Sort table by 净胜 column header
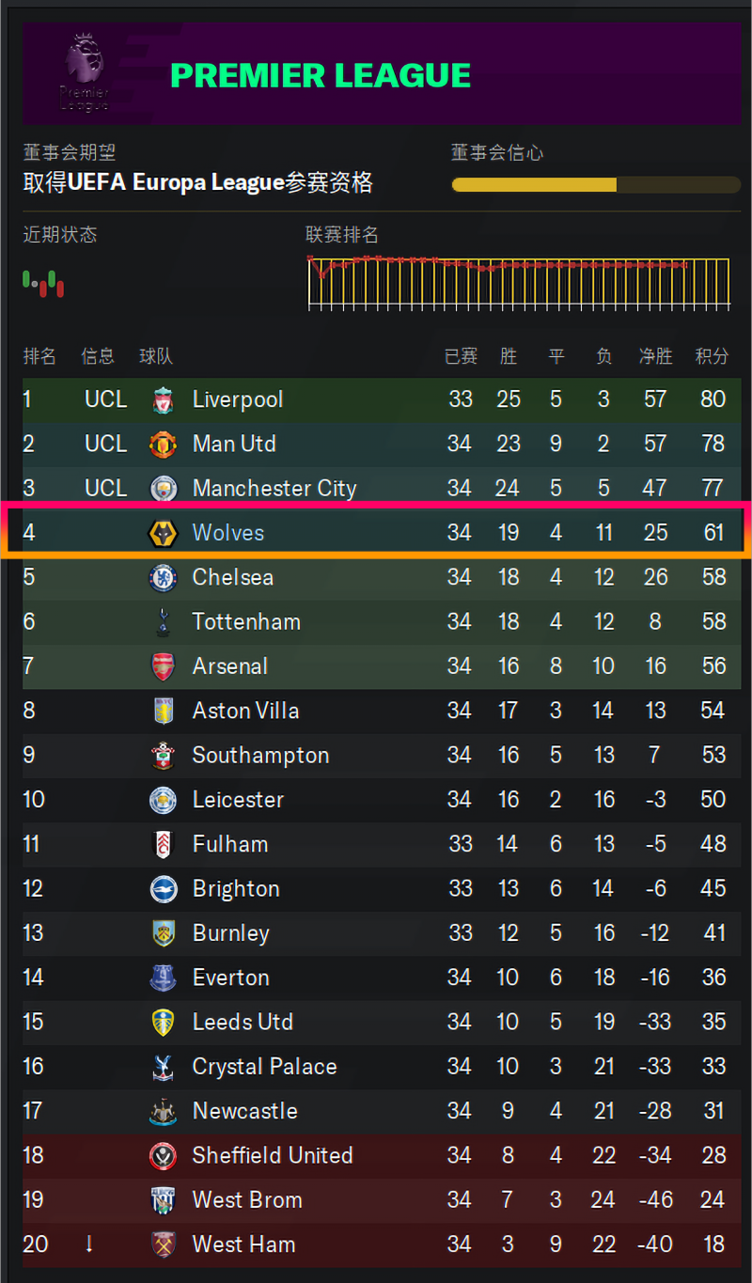 coord(655,356)
